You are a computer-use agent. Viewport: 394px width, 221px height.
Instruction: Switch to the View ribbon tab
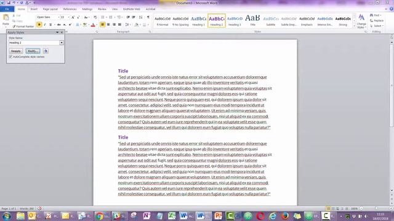click(x=115, y=9)
